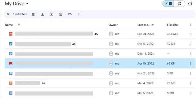196x110 pixels.
Task: Open more actions for Sep 21, 2022 file
Action: 190,34
